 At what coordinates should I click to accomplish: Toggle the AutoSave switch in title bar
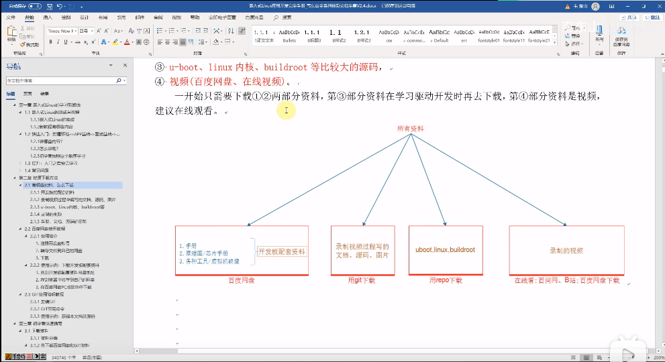coord(35,6)
